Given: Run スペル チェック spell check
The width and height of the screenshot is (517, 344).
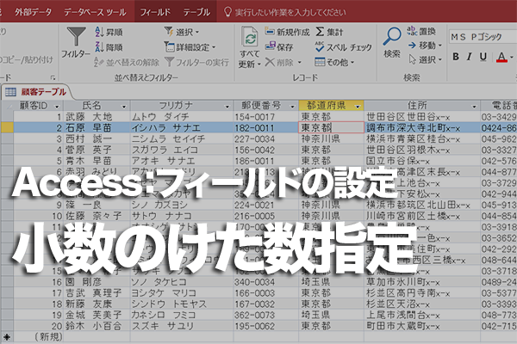Looking at the screenshot, I should coord(343,47).
